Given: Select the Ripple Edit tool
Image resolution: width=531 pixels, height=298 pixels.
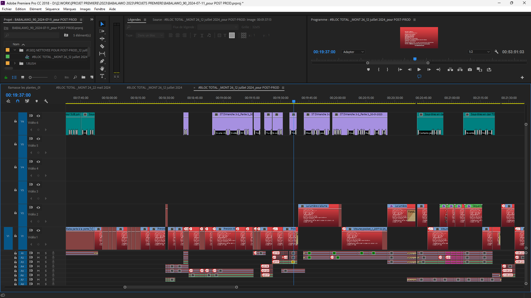Looking at the screenshot, I should click(102, 39).
